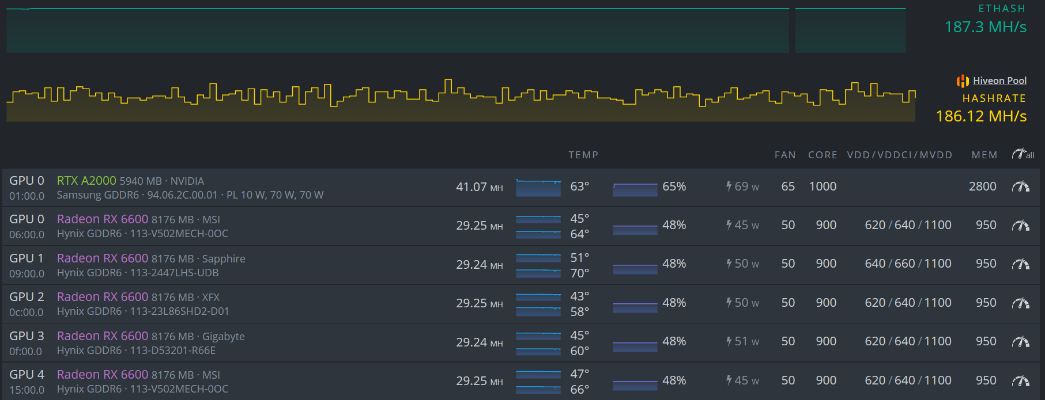
Task: Click overclock icon on MSI card at 06:00.0
Action: click(x=1020, y=226)
